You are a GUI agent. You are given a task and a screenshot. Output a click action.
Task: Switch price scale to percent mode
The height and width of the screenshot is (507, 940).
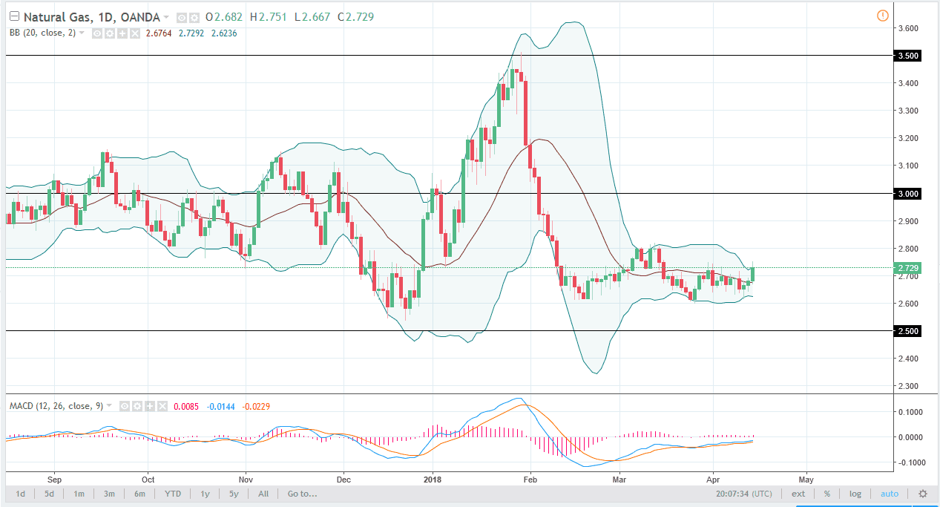pyautogui.click(x=826, y=494)
